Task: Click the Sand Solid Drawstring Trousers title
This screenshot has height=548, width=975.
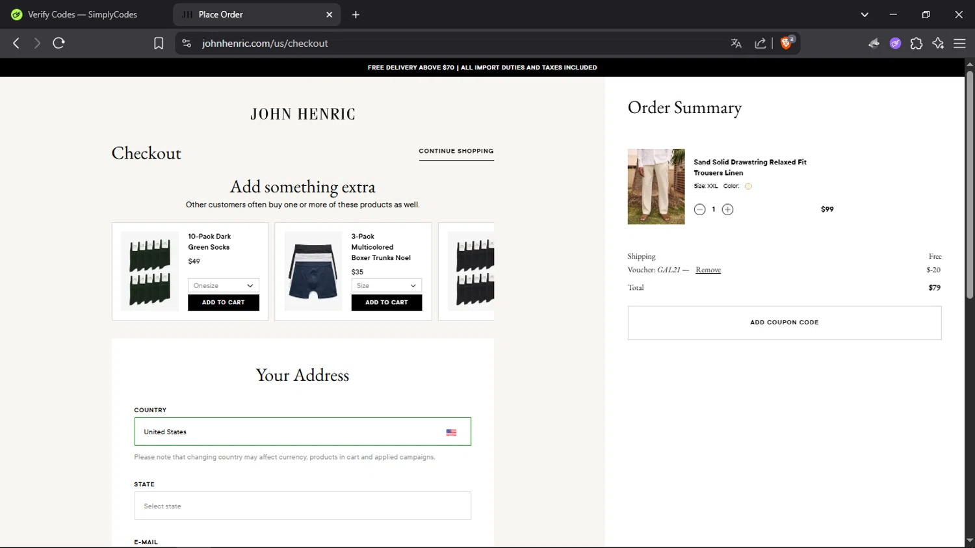Action: [x=750, y=167]
